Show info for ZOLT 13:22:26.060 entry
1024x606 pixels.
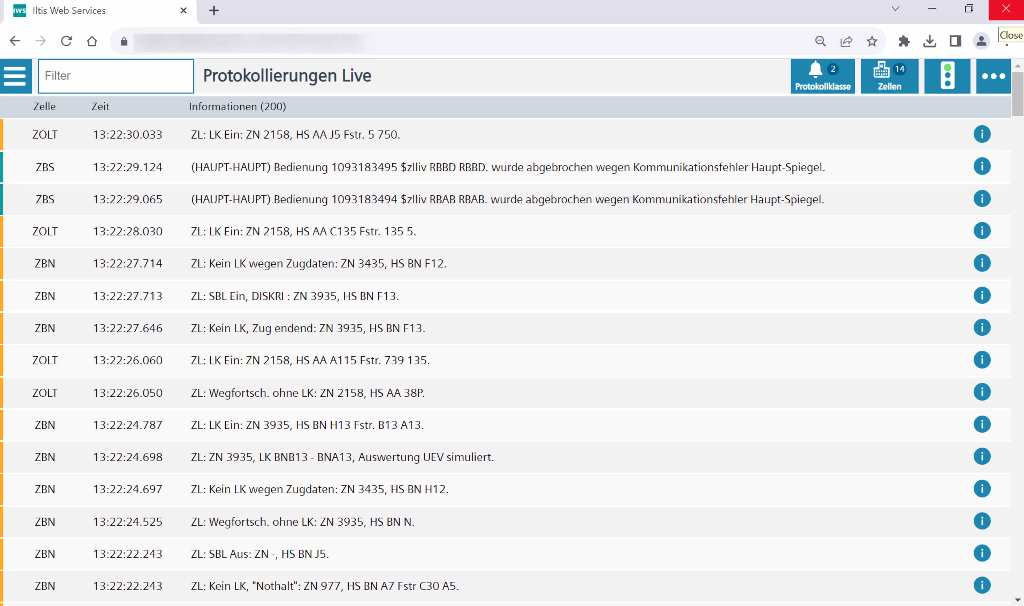[x=982, y=360]
